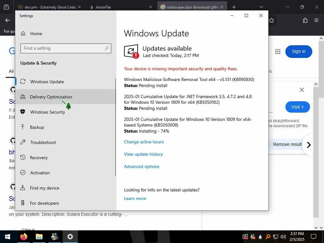The height and width of the screenshot is (243, 324).
Task: Click the Learn more link
Action: pyautogui.click(x=135, y=198)
